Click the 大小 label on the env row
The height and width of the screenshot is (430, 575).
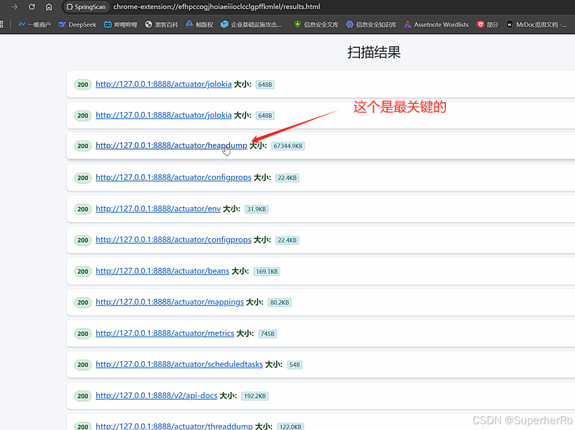(232, 209)
